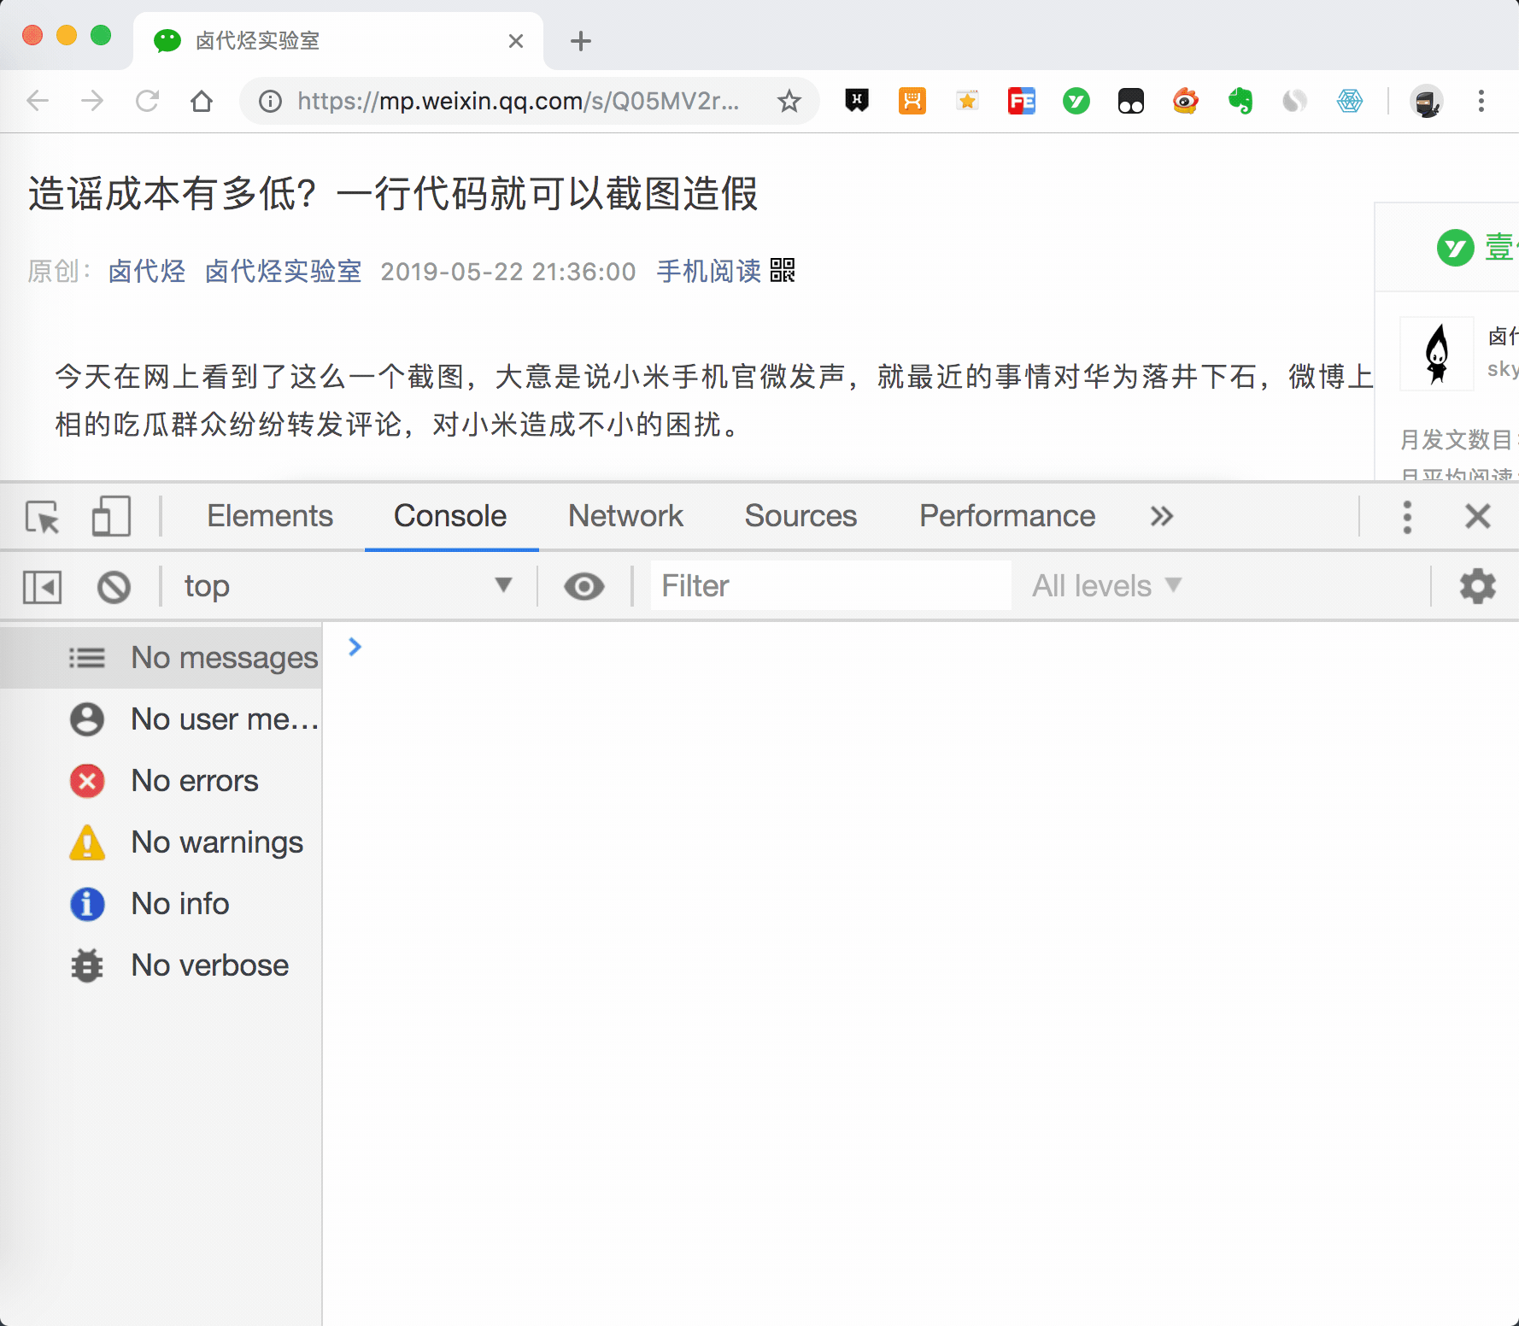This screenshot has height=1326, width=1519.
Task: Open the yellow star bookmark extension
Action: [x=967, y=101]
